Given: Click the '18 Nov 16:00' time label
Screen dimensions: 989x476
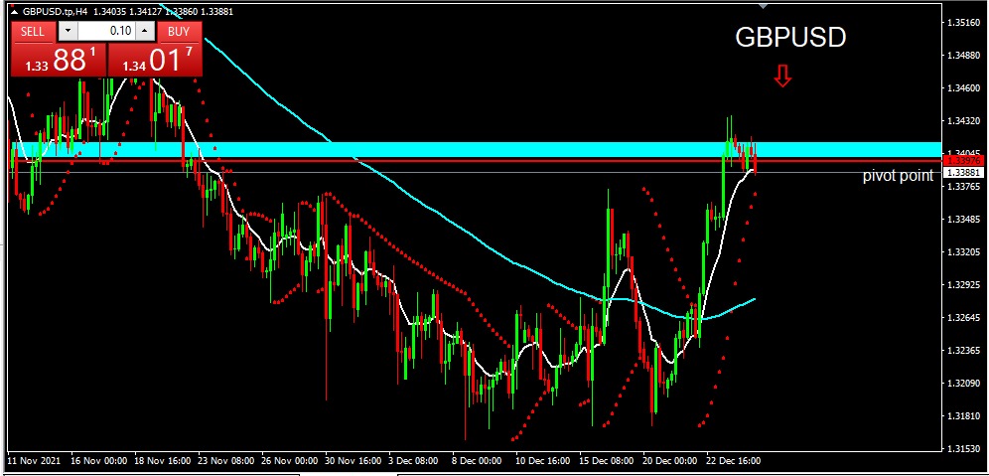Looking at the screenshot, I should (163, 461).
